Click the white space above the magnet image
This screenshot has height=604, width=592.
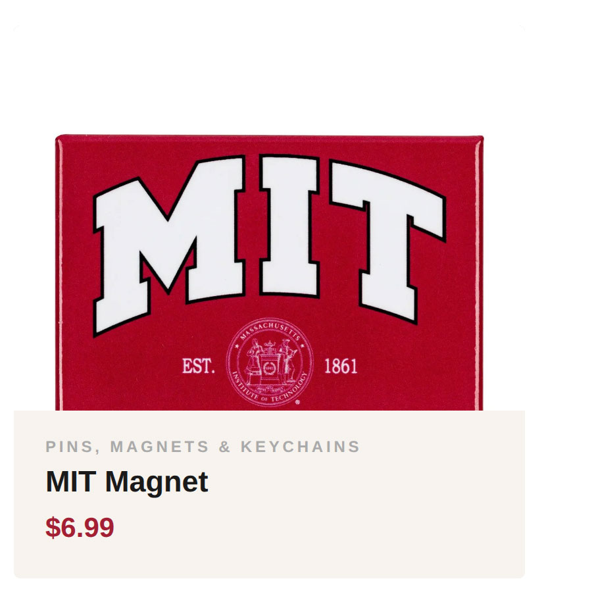(x=270, y=79)
